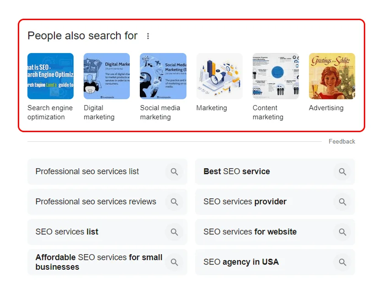Open the Digital marketing image card
The height and width of the screenshot is (288, 383).
106,76
